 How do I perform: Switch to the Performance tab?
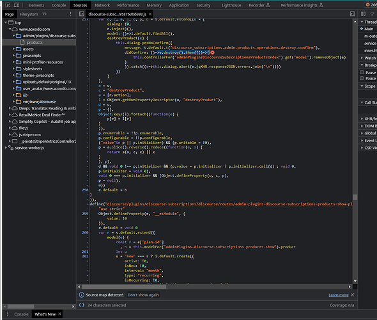[128, 5]
